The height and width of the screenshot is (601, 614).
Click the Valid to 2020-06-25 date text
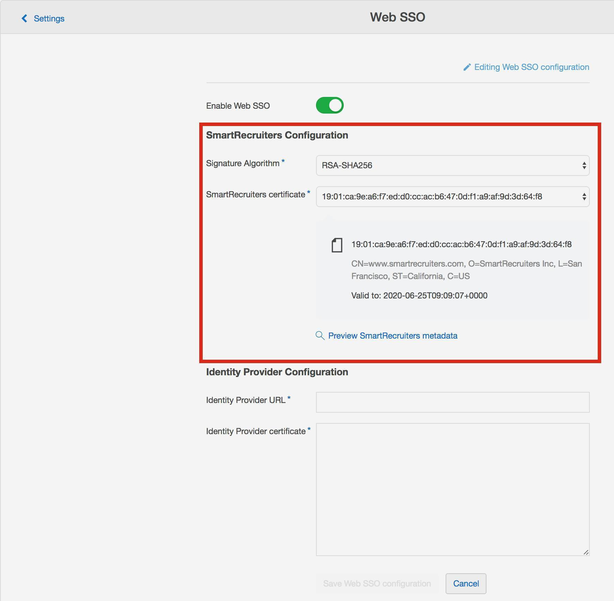click(419, 296)
